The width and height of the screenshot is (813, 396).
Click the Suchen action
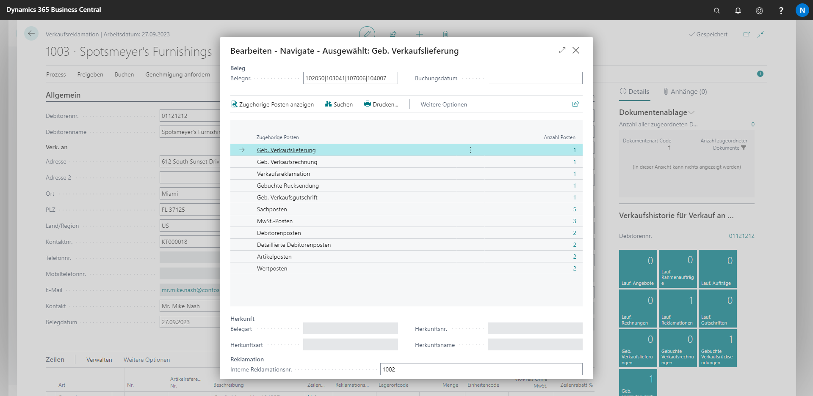pyautogui.click(x=339, y=104)
